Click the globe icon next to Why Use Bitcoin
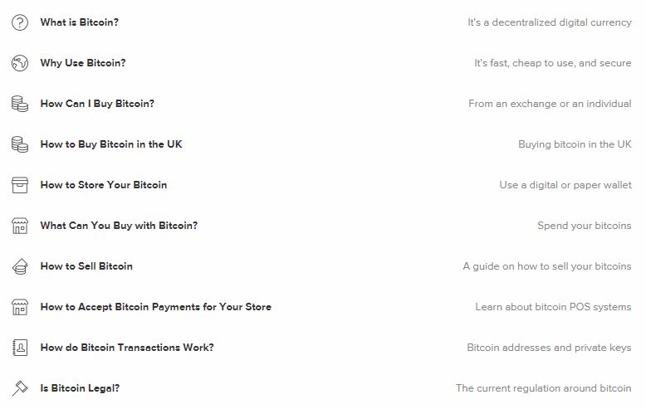Viewport: 646px width, 409px height. 20,63
